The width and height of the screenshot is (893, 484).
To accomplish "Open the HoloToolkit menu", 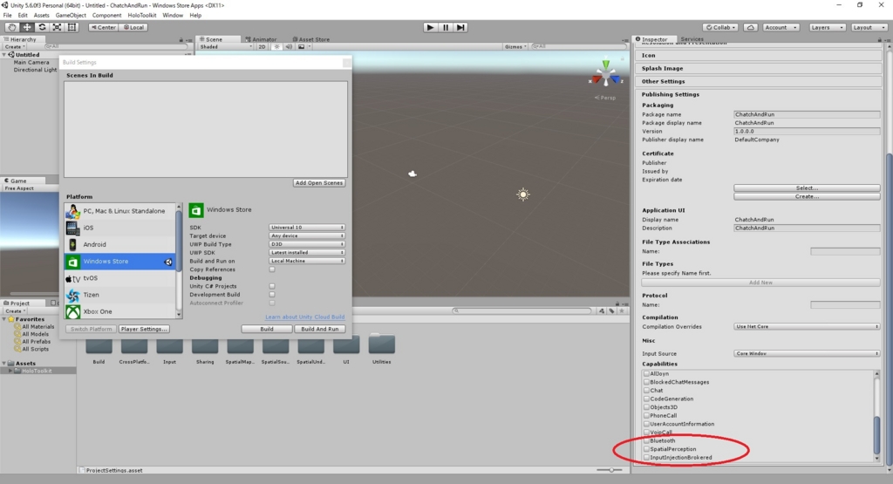I will click(142, 16).
